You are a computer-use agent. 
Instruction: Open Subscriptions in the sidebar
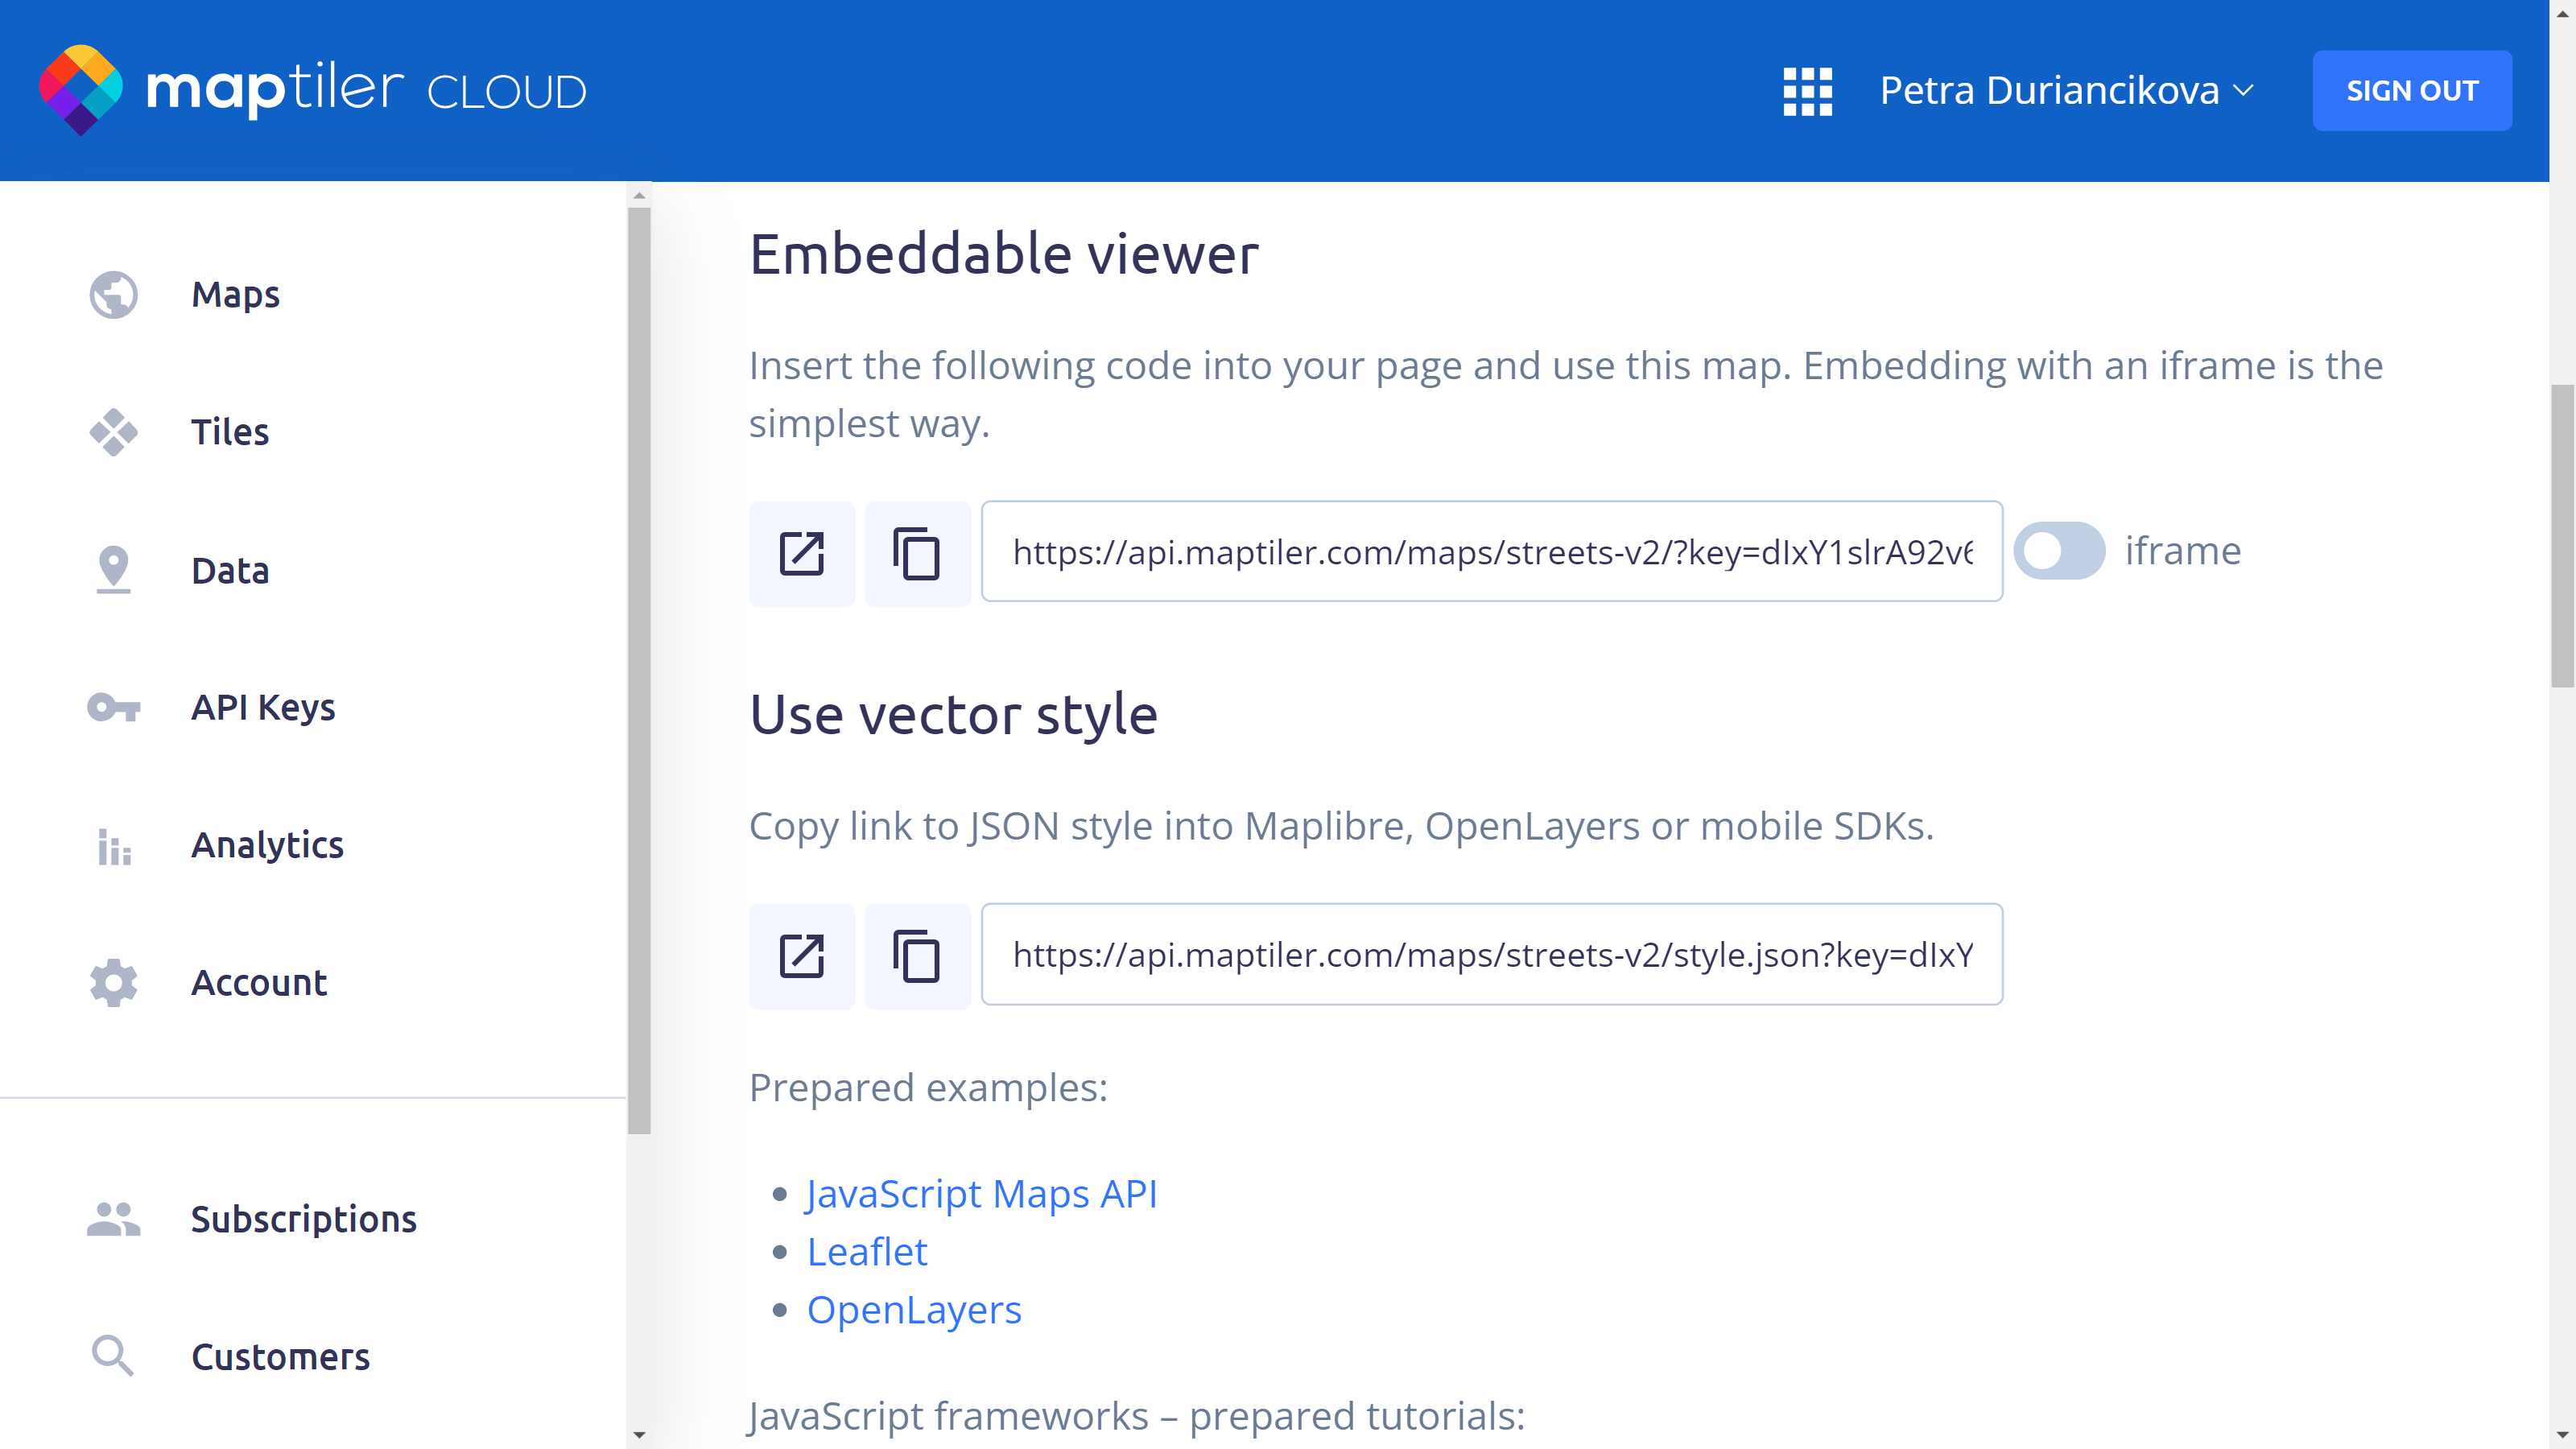pyautogui.click(x=303, y=1219)
